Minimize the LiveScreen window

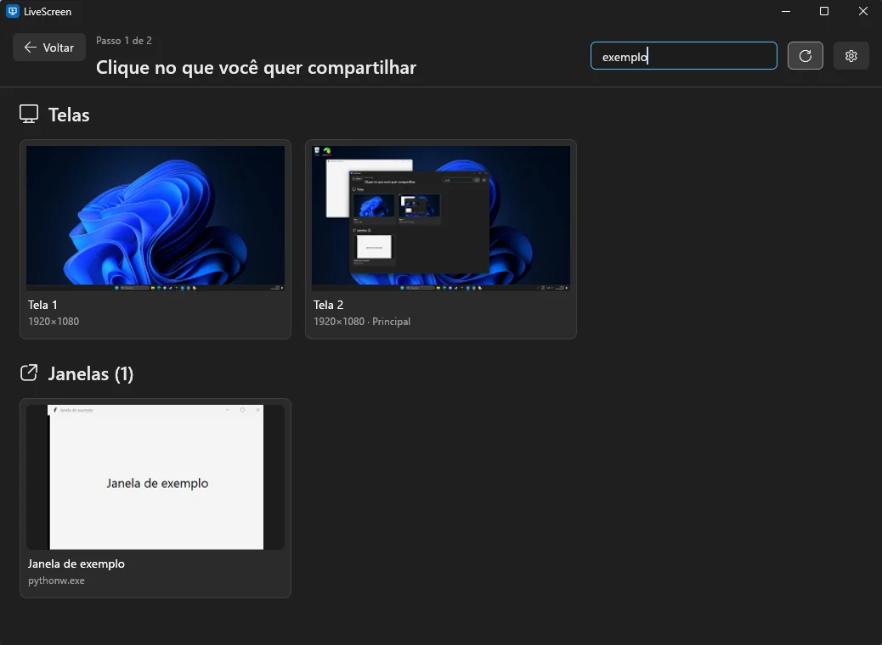pos(786,11)
